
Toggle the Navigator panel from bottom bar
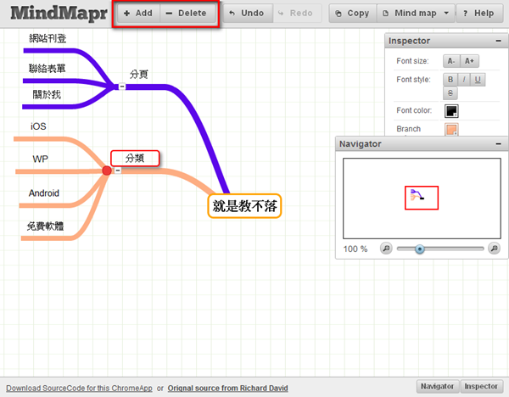tap(437, 386)
